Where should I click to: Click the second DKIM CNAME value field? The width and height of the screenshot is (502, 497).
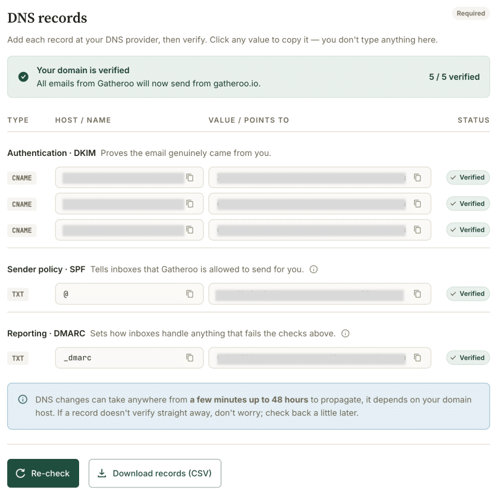tap(320, 204)
